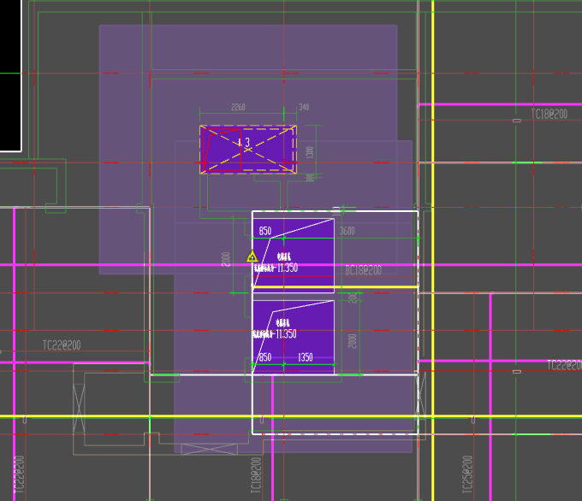This screenshot has width=582, height=501.
Task: Select the horizontal TC18@200 rebar label
Action: coord(549,114)
